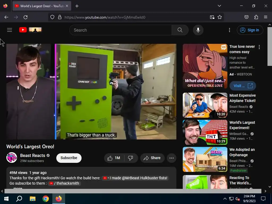Go to the YouTube home logo

[x=30, y=30]
